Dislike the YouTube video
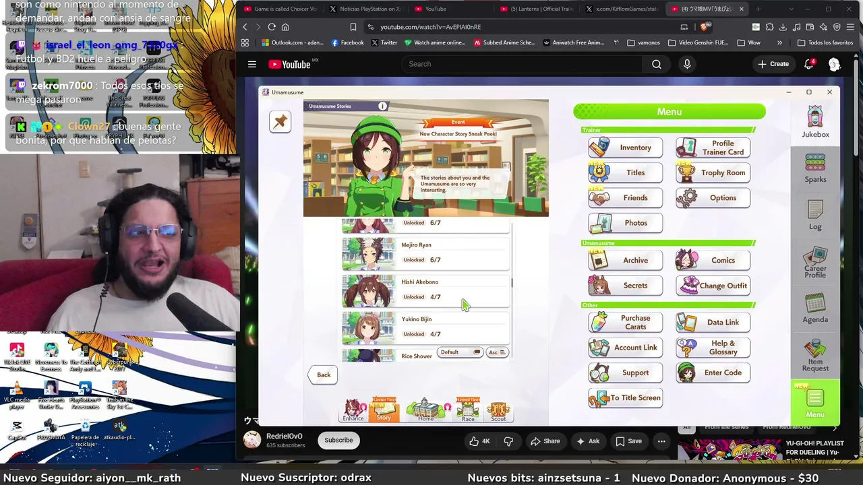The width and height of the screenshot is (863, 485). click(x=508, y=441)
